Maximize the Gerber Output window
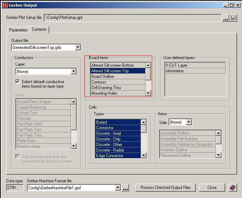Image resolution: width=242 pixels, height=198 pixels. [x=231, y=5]
